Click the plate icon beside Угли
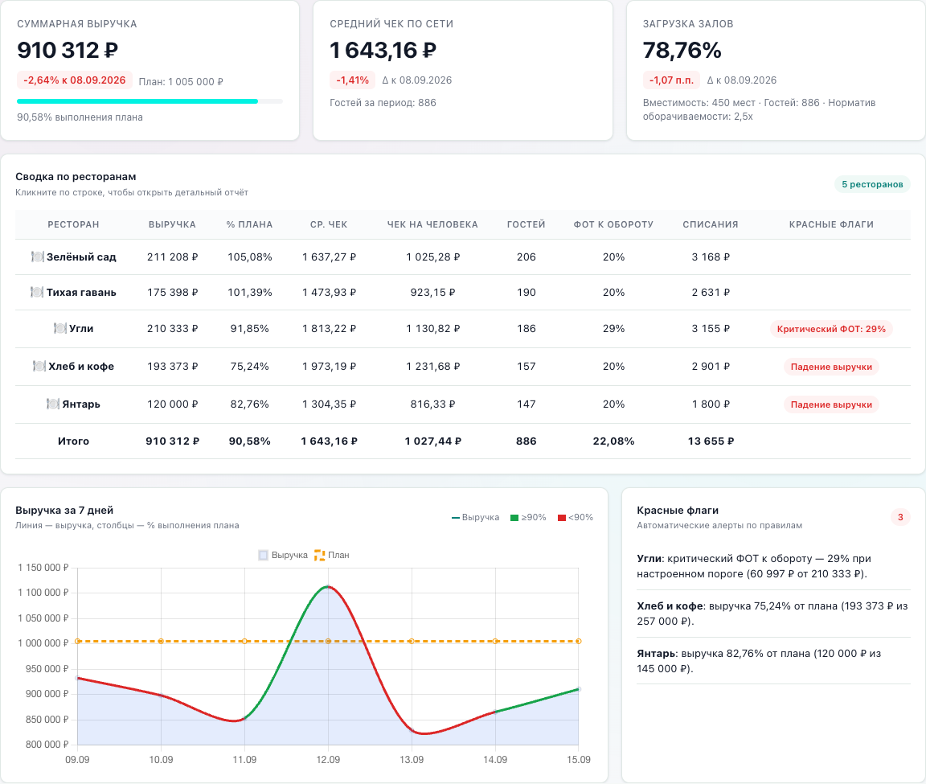 tap(59, 328)
